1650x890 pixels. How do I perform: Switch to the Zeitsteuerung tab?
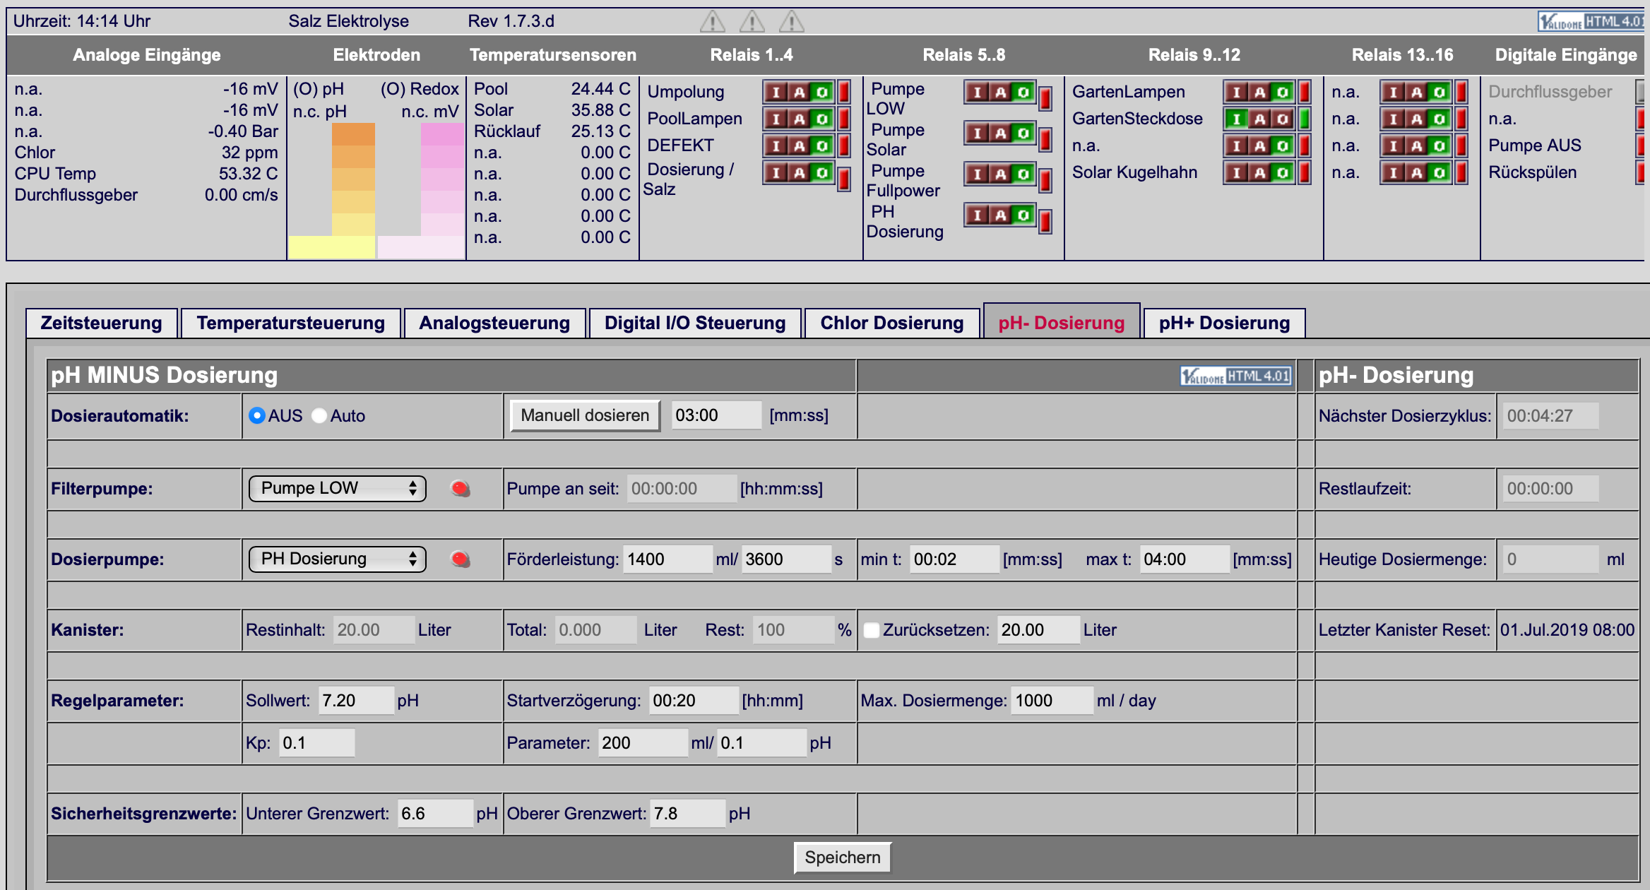pos(101,323)
